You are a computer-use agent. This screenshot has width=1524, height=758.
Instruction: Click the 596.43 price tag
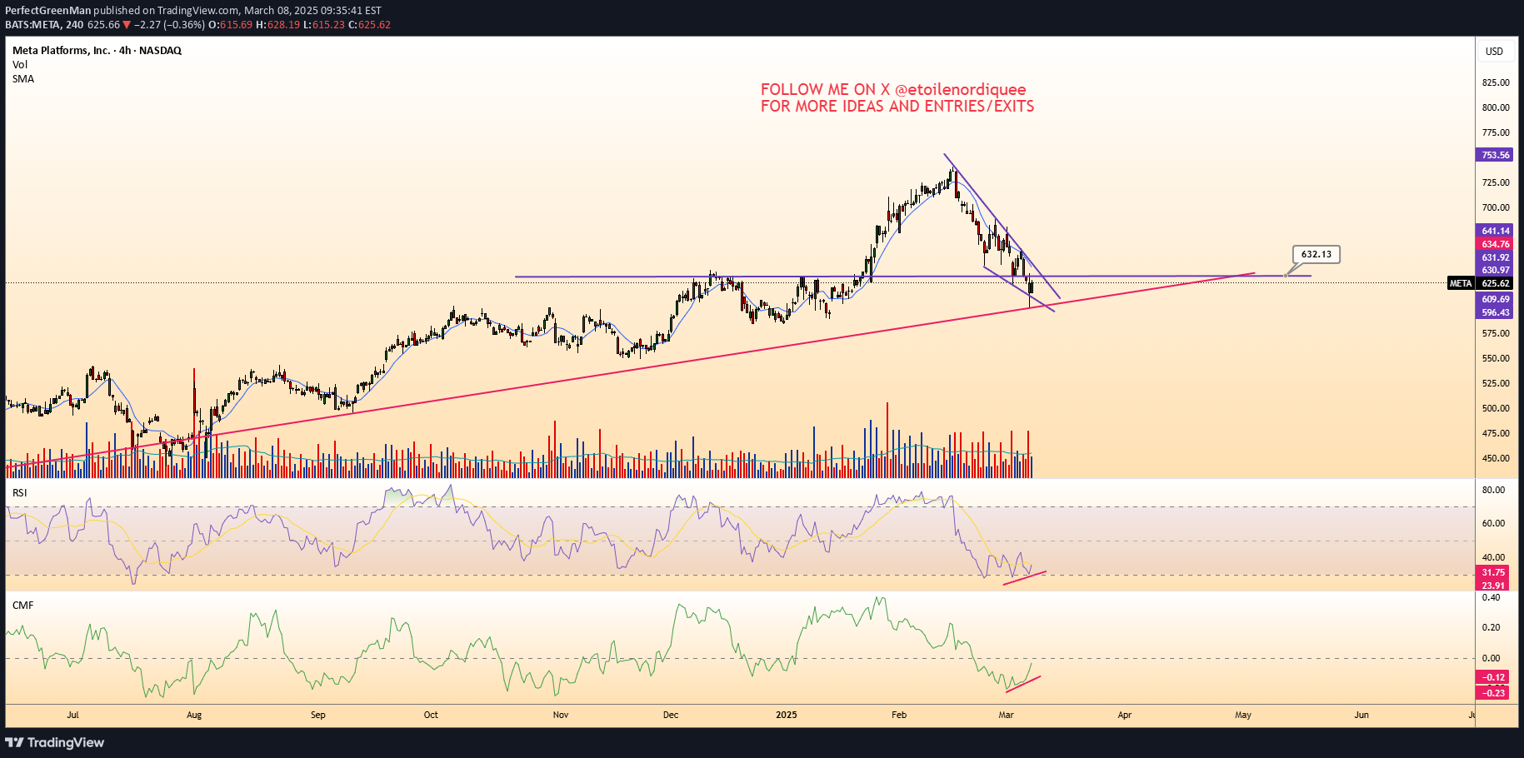[x=1495, y=312]
